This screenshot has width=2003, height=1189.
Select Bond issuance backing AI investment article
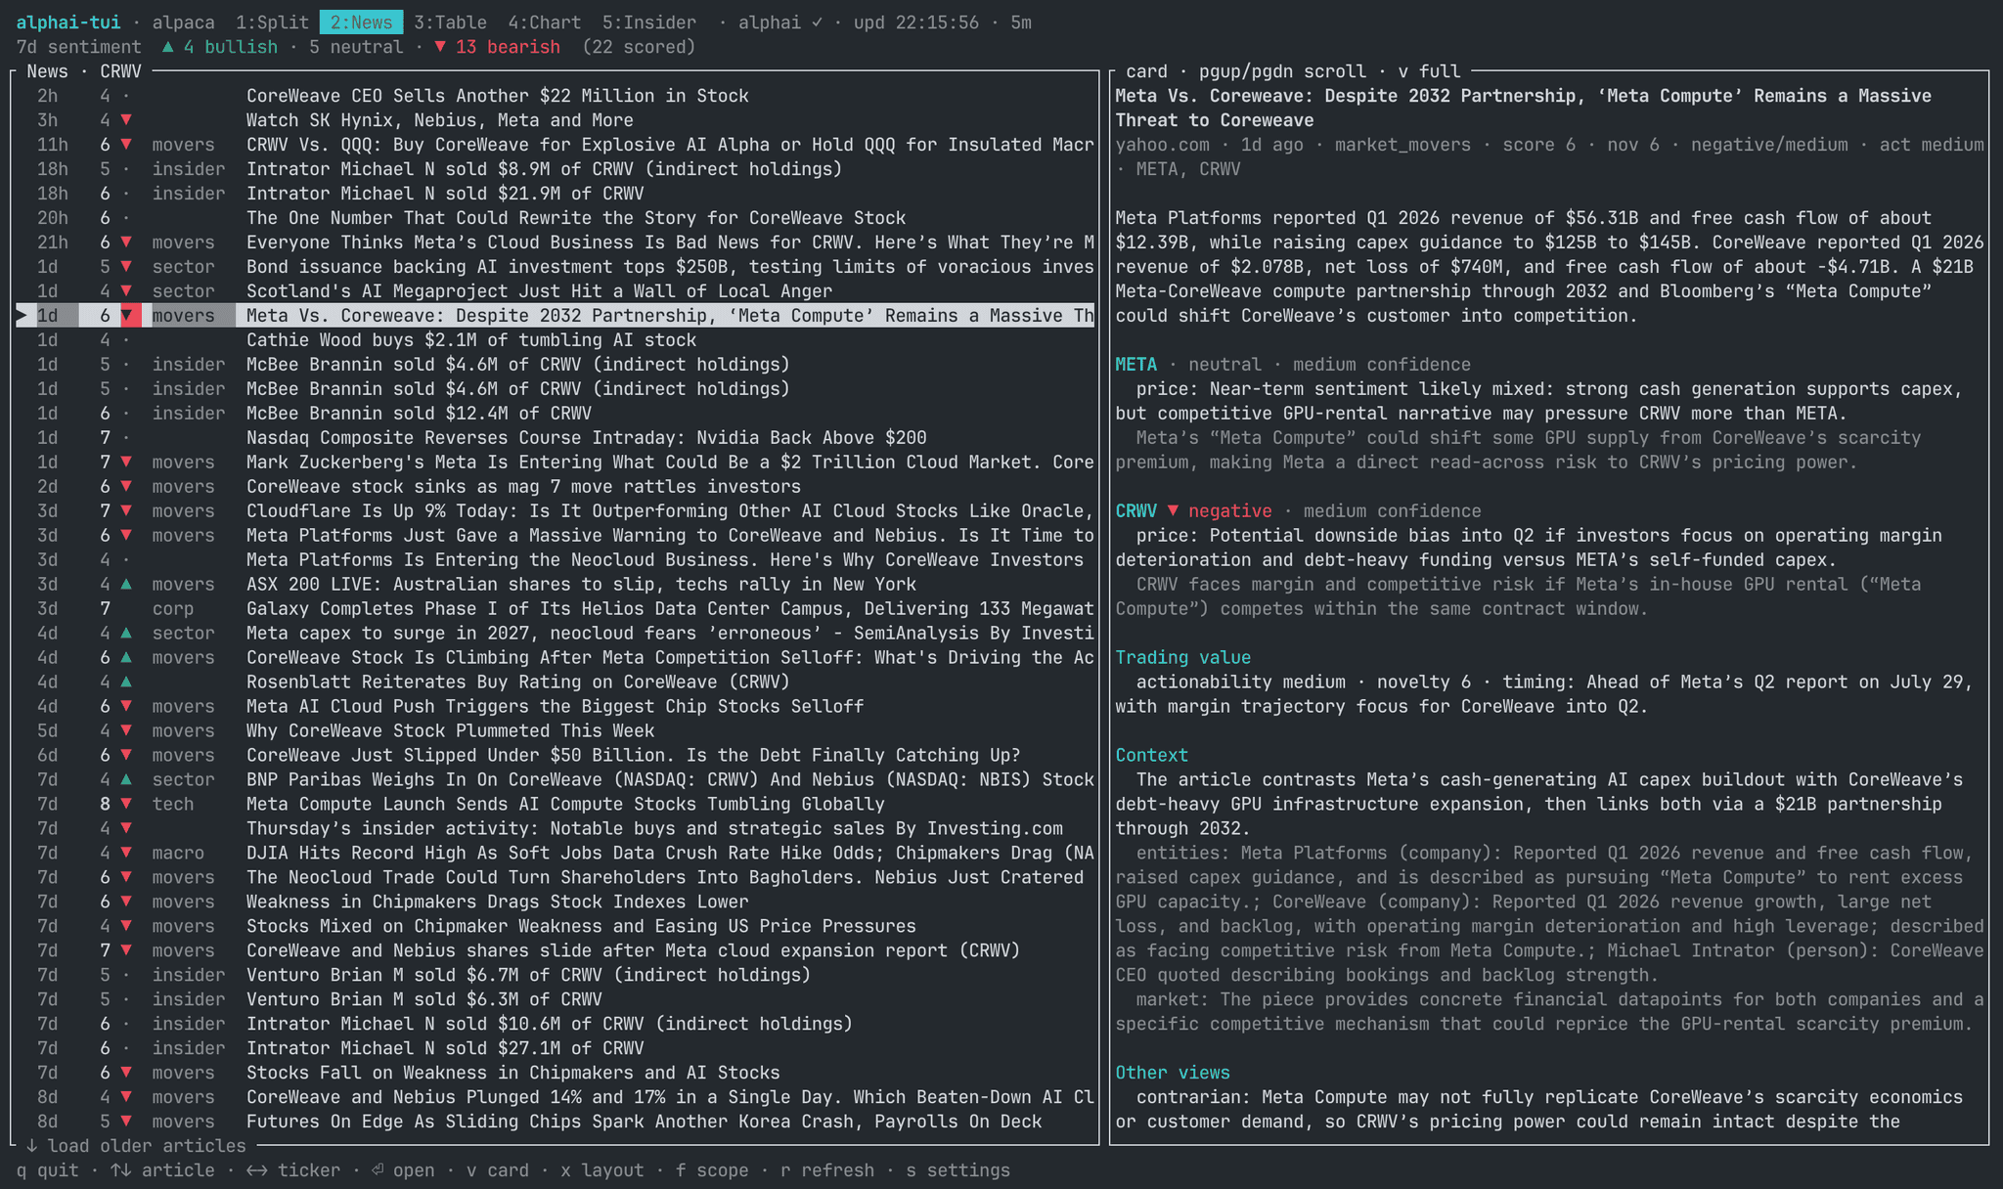pyautogui.click(x=556, y=267)
